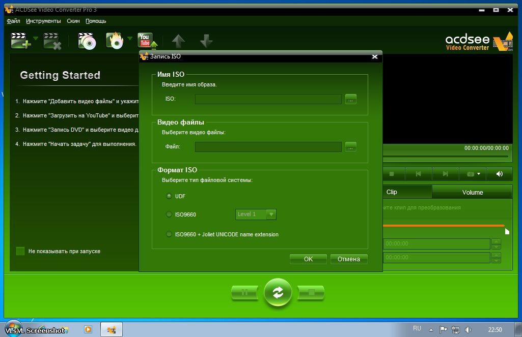Screen dimensions: 522x337
Task: Click the Move Down arrow icon
Action: point(206,41)
